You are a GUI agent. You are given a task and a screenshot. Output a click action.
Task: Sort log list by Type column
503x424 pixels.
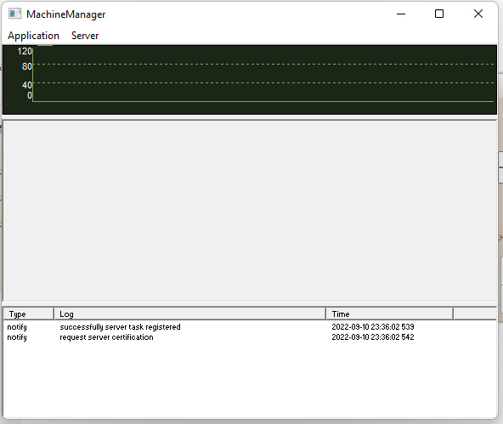29,314
